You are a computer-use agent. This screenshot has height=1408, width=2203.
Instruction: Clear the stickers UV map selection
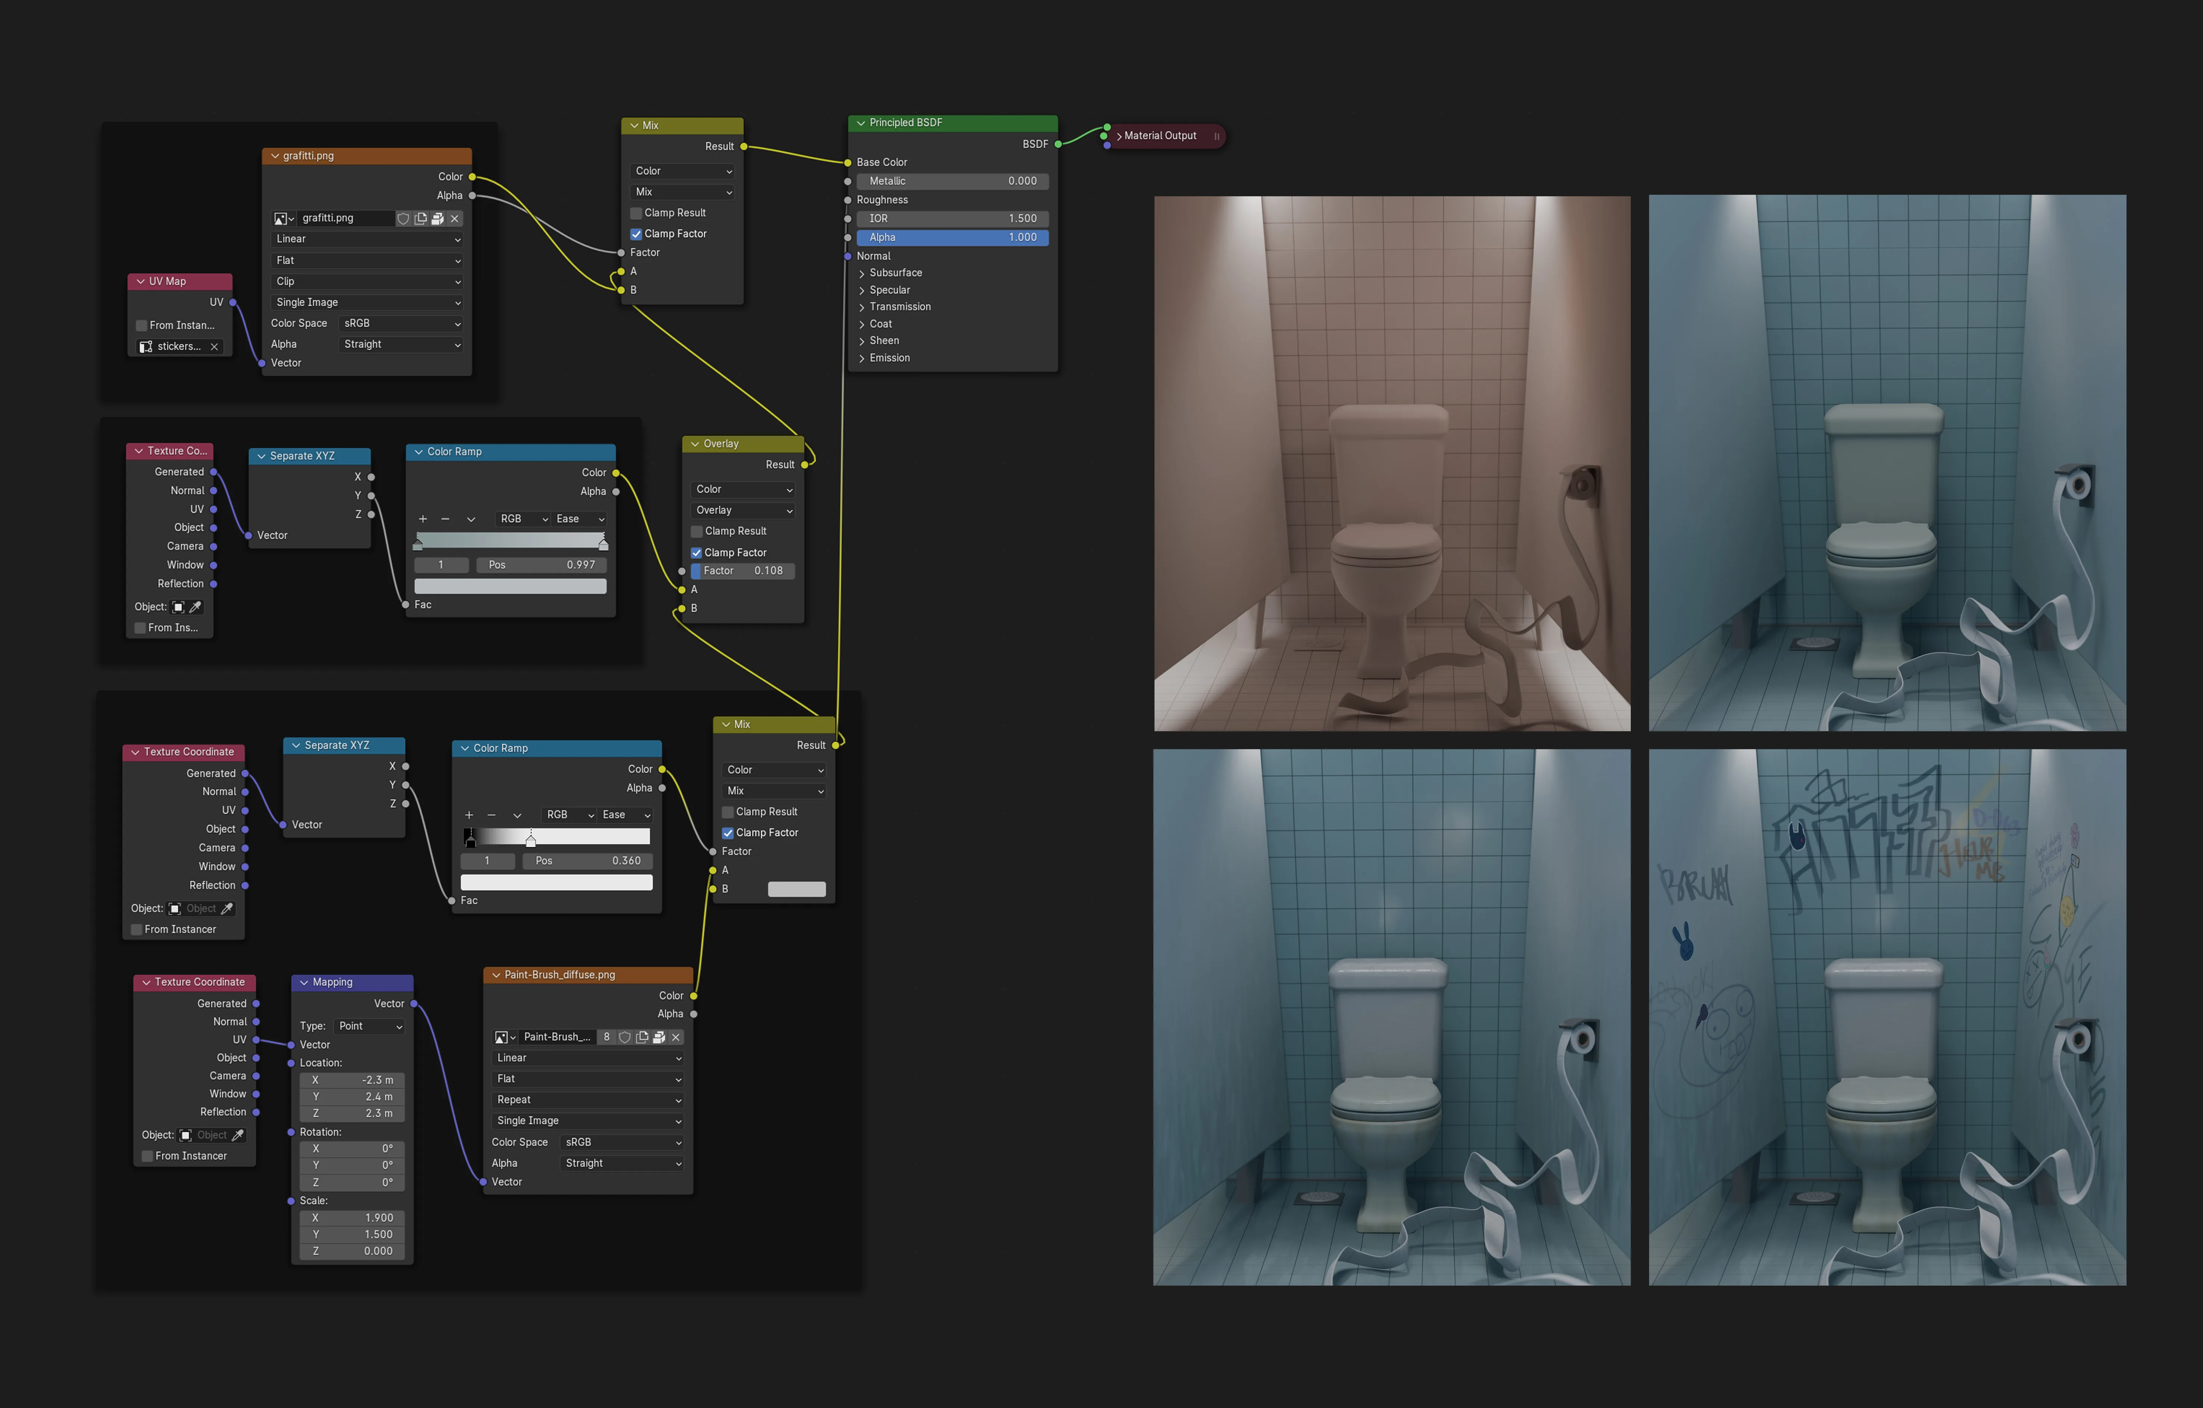click(214, 347)
